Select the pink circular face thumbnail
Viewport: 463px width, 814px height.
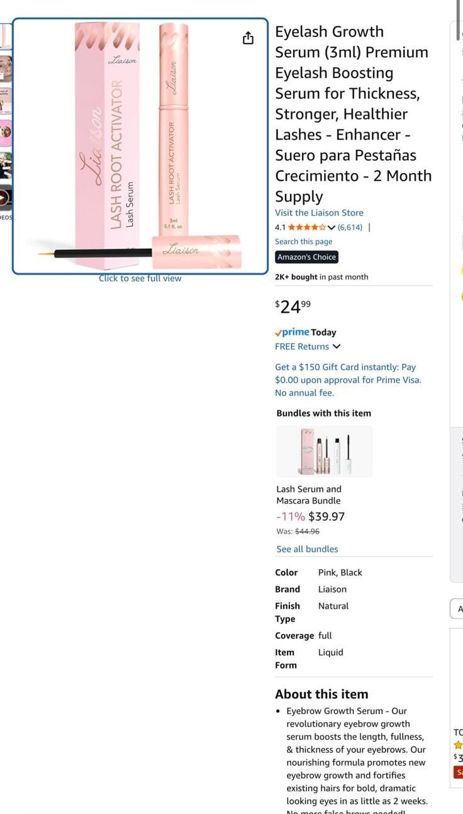(5, 133)
